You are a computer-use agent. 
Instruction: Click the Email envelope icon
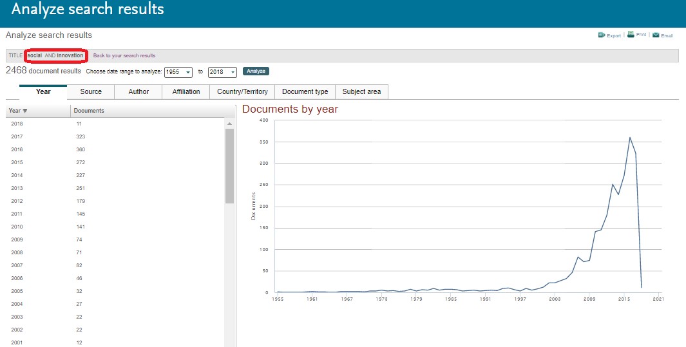pyautogui.click(x=656, y=35)
